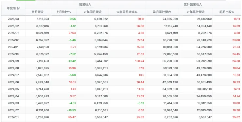The image size is (242, 122).
Task: Click the revenue value 7,712,323
Action: (43, 19)
